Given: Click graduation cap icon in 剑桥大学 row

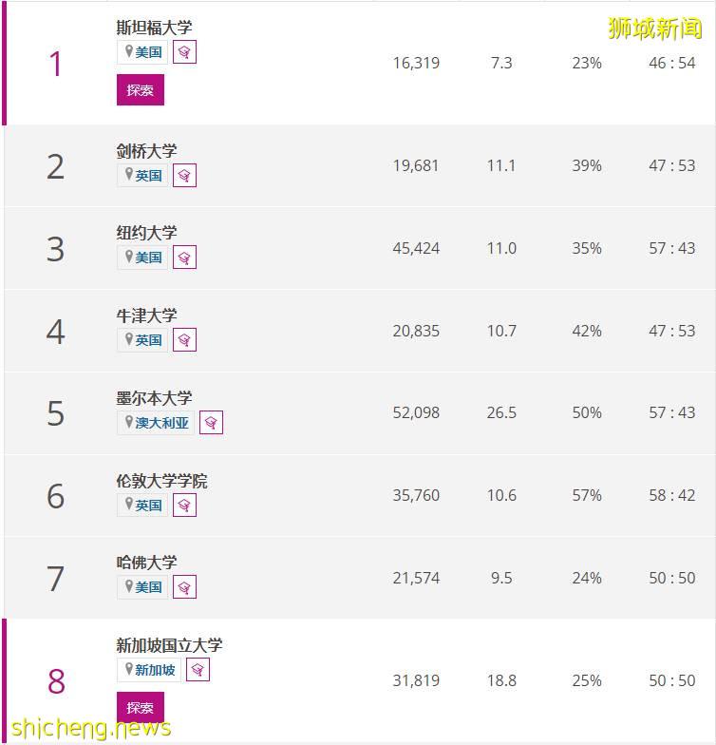Looking at the screenshot, I should pyautogui.click(x=185, y=176).
